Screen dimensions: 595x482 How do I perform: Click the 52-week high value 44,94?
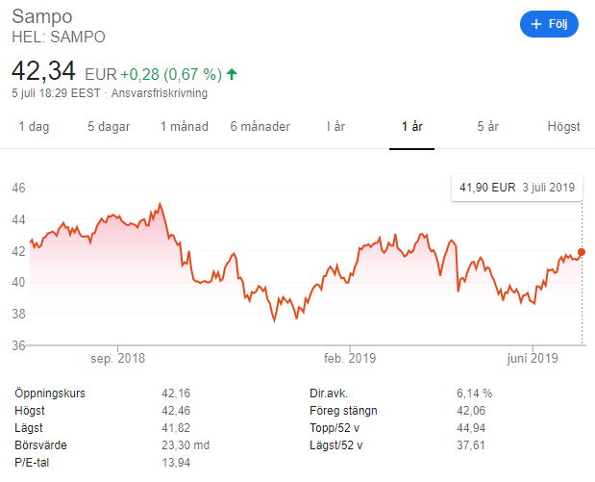pyautogui.click(x=471, y=428)
